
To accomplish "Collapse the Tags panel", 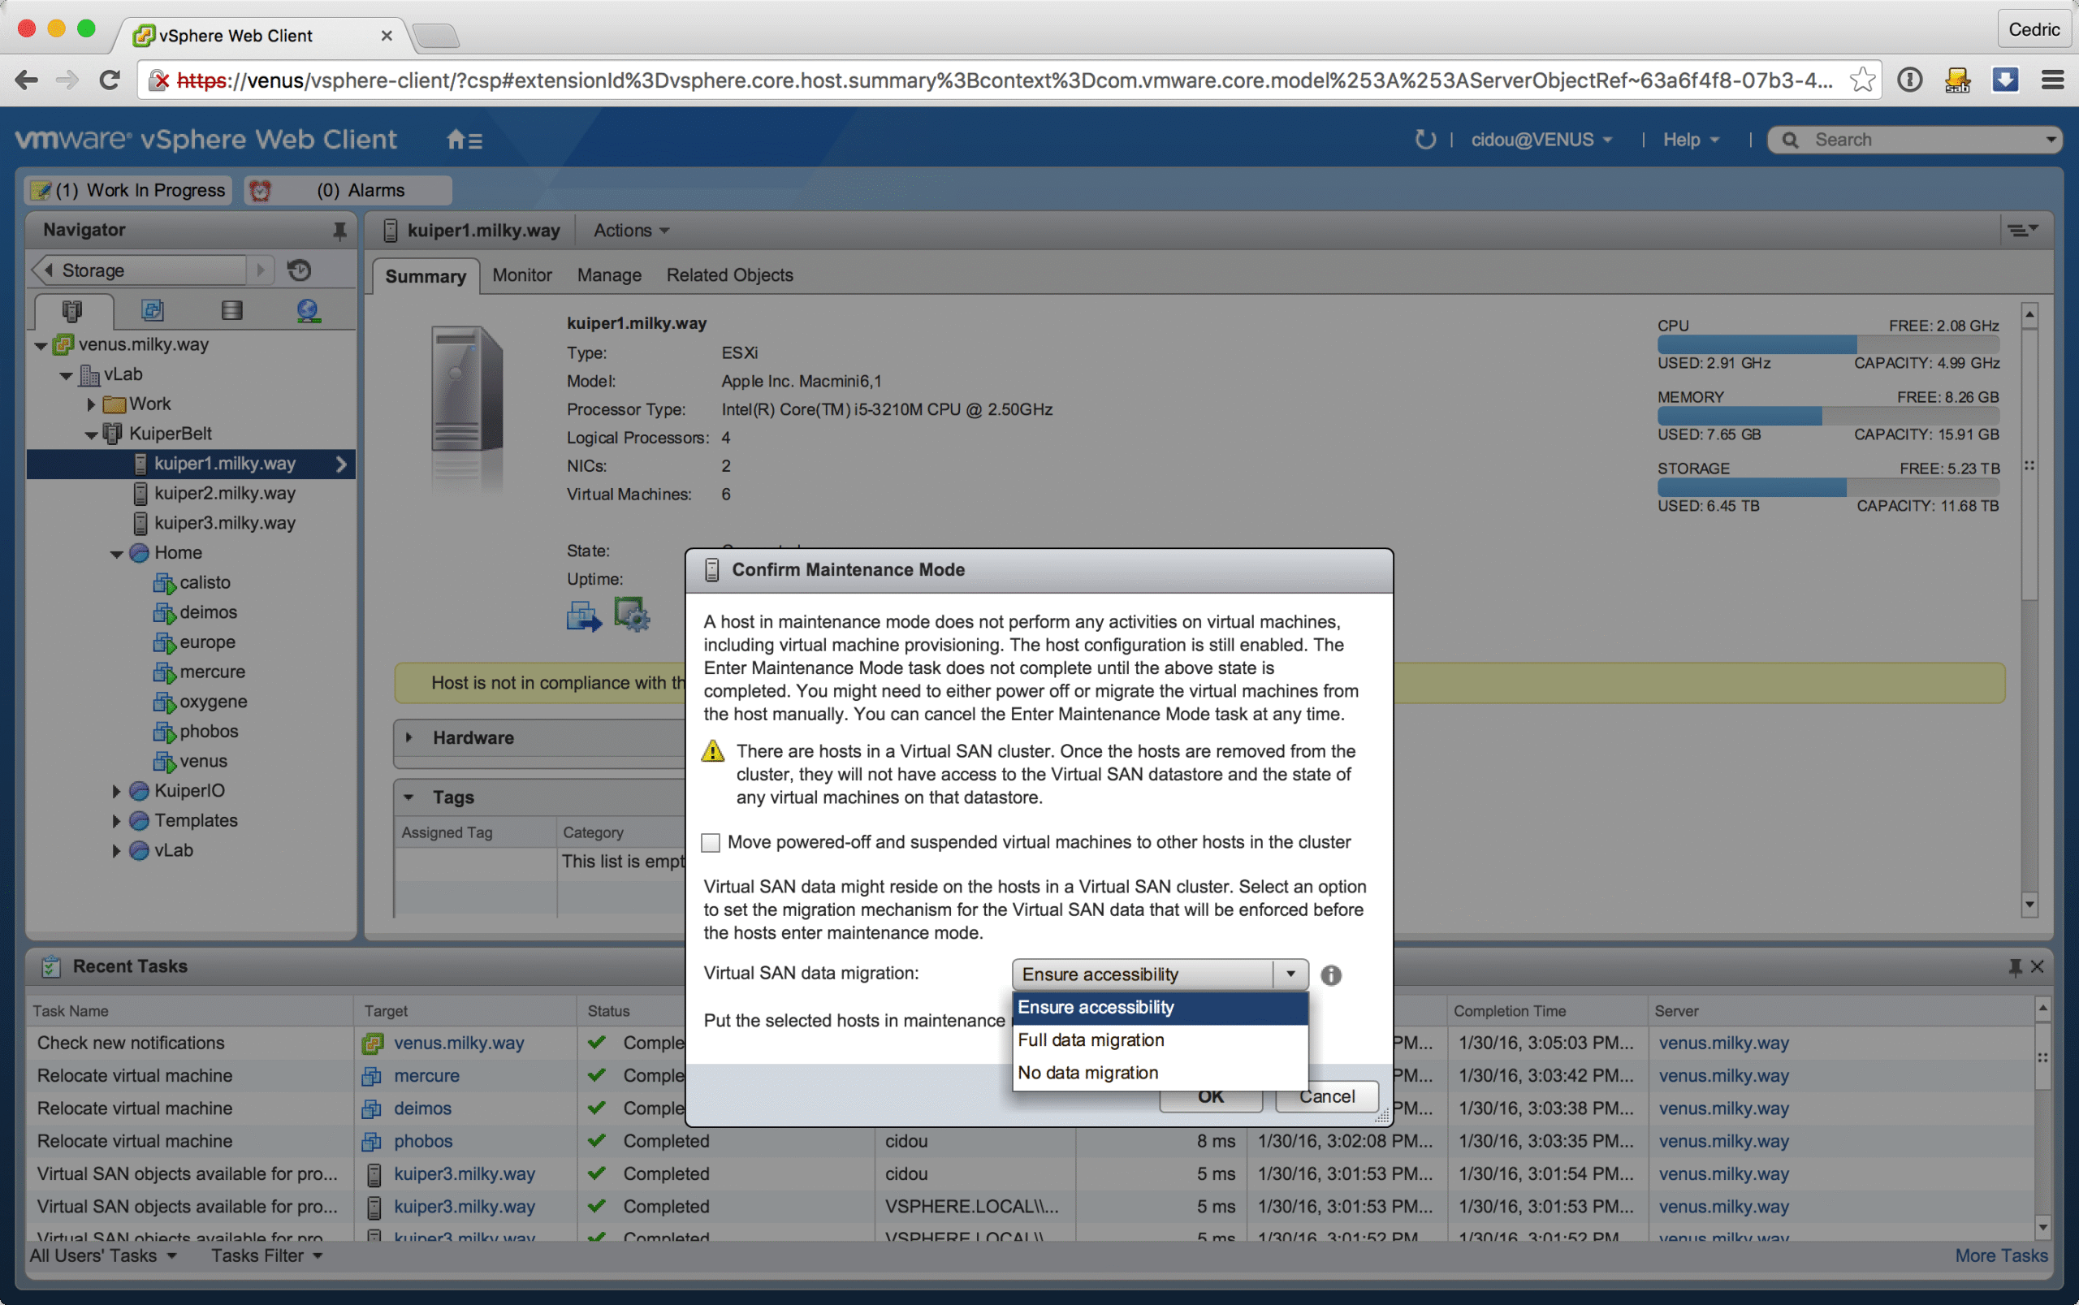I will click(x=409, y=797).
